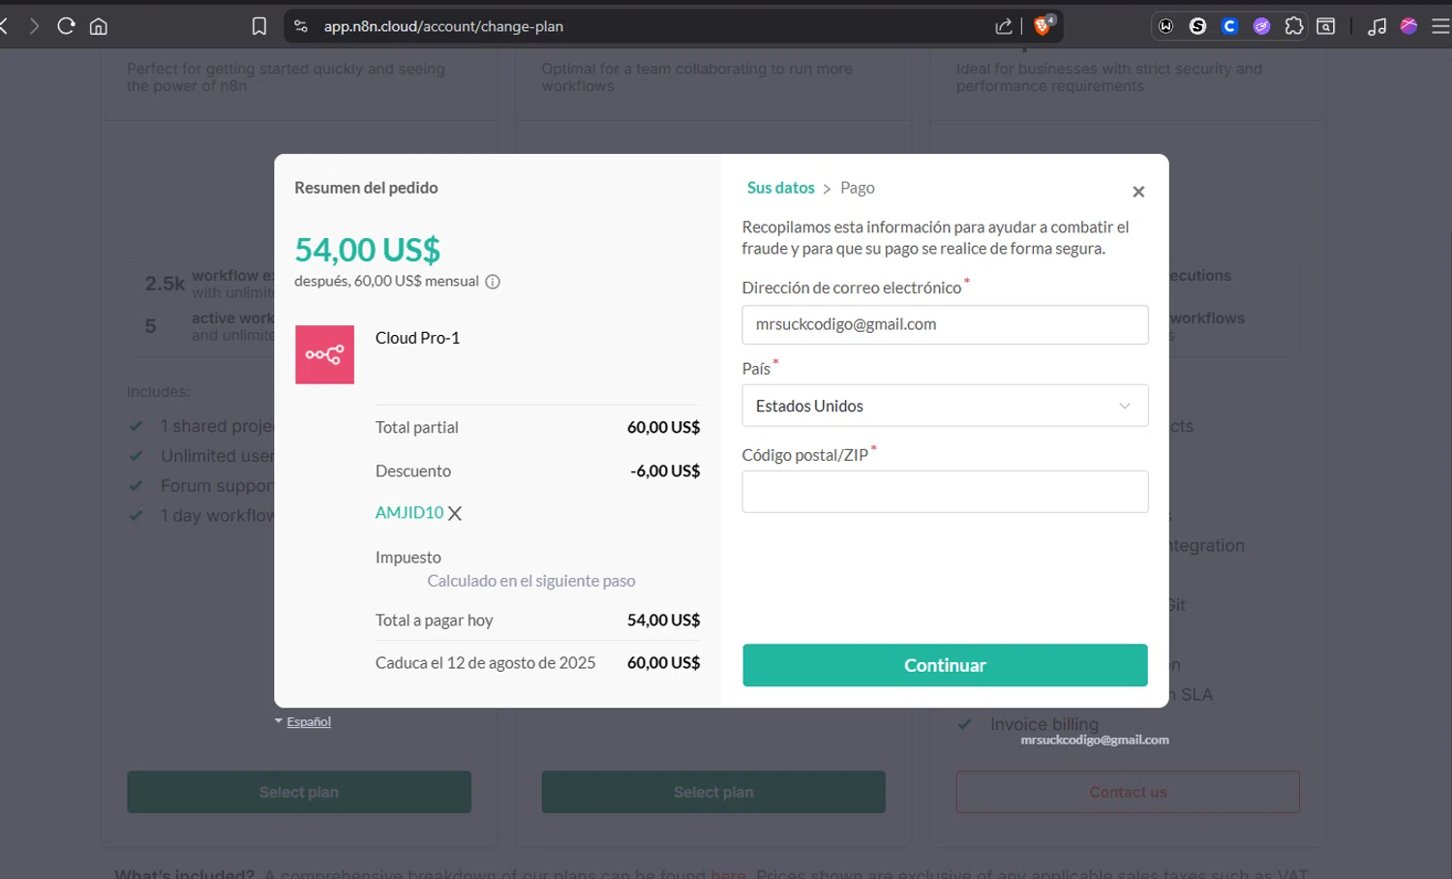The height and width of the screenshot is (879, 1452).
Task: Go to the Sus datos step
Action: (780, 188)
